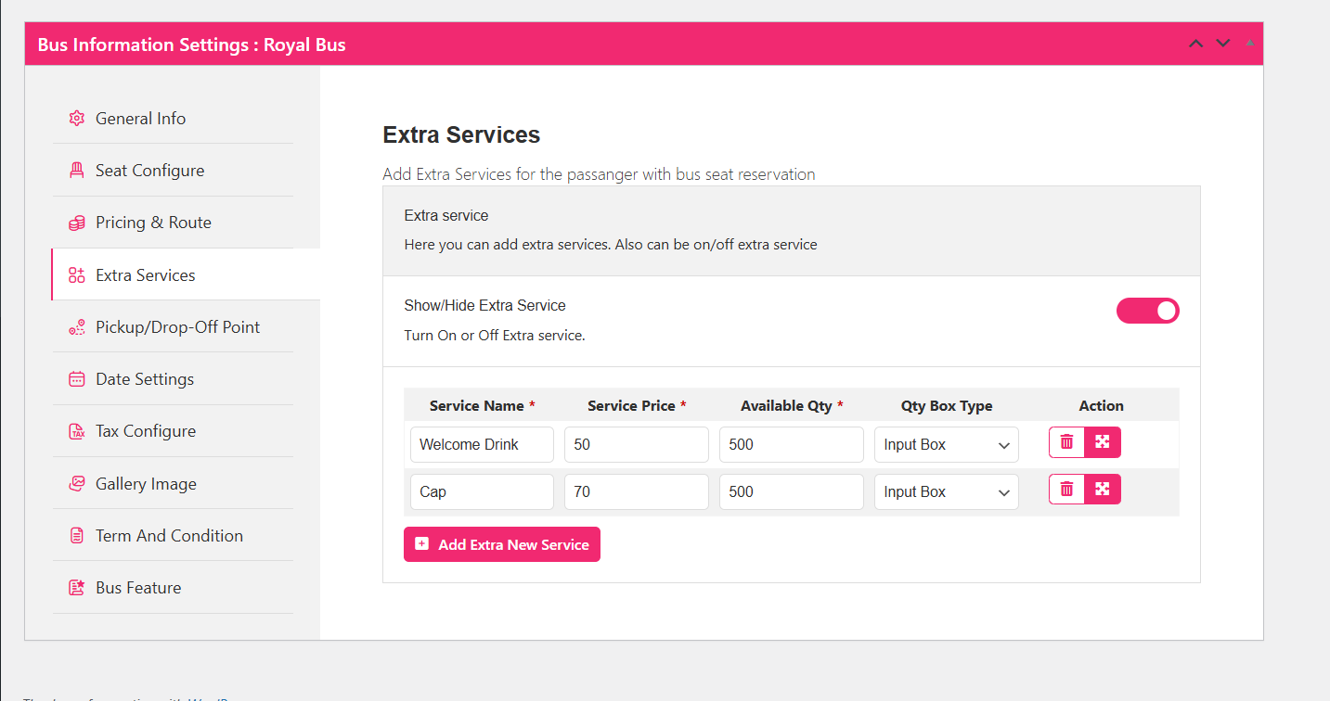
Task: Click the Add Extra New Service button
Action: [502, 544]
